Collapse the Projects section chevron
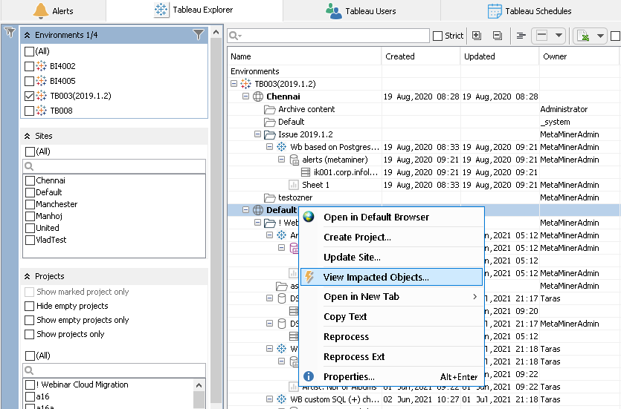Image resolution: width=621 pixels, height=409 pixels. pos(27,276)
